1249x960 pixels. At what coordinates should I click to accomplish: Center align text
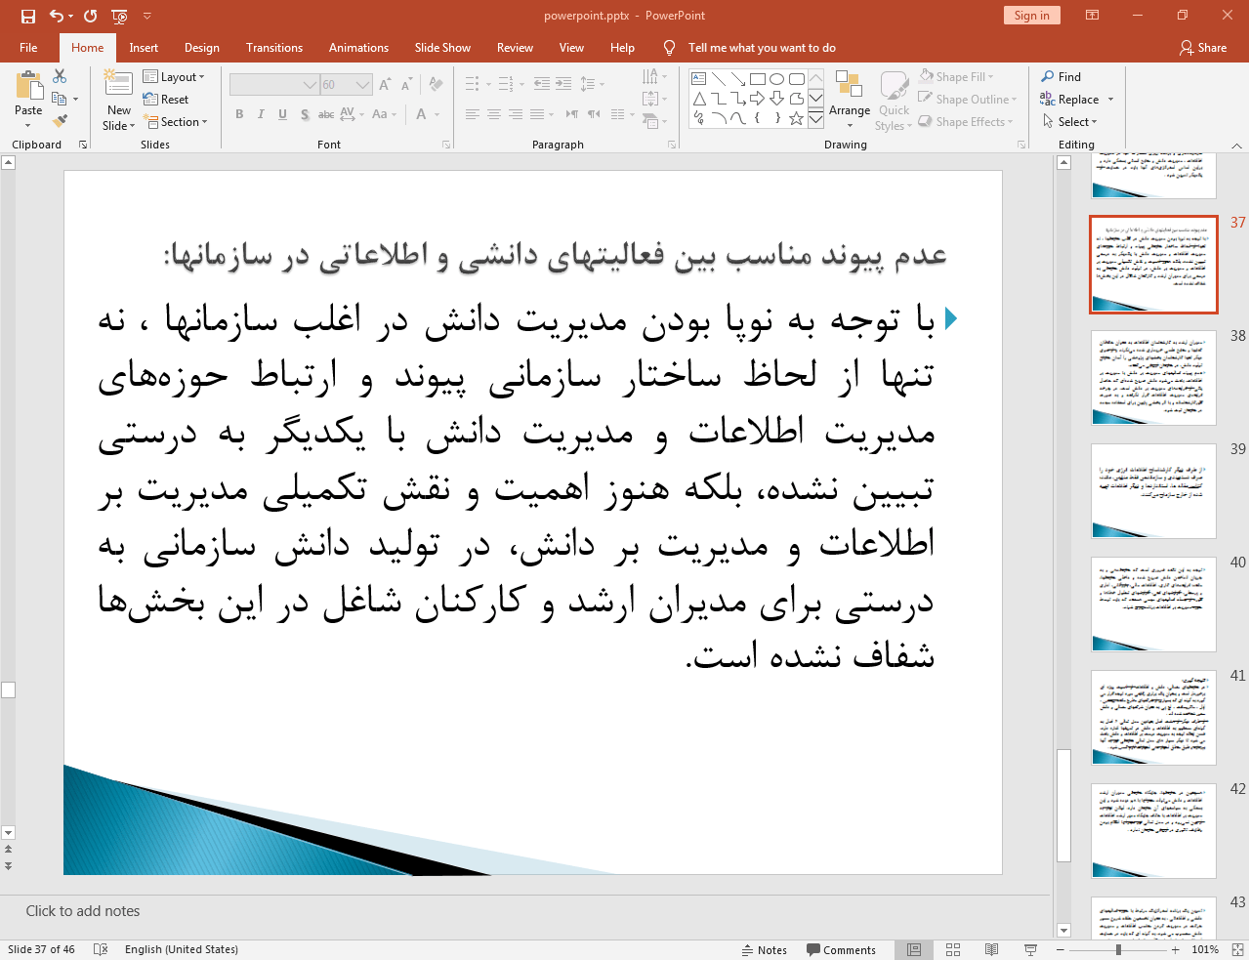(x=494, y=114)
